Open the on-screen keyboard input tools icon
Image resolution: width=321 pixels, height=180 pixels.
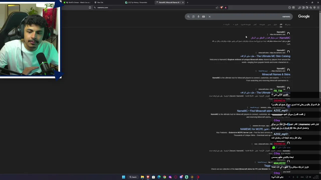pos(203,17)
